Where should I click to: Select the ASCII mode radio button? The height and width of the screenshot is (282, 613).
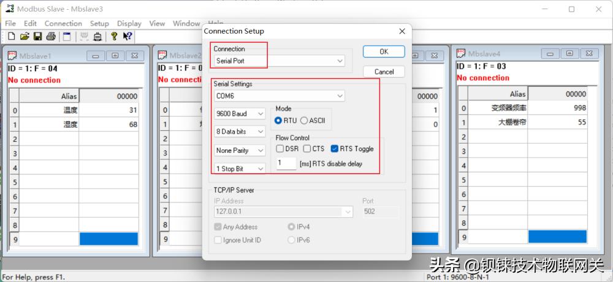(304, 121)
